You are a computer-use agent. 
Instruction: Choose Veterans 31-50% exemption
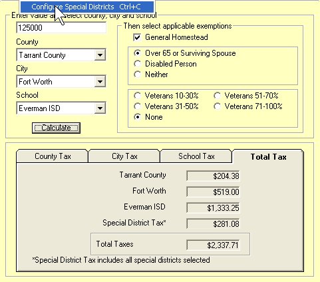(137, 106)
